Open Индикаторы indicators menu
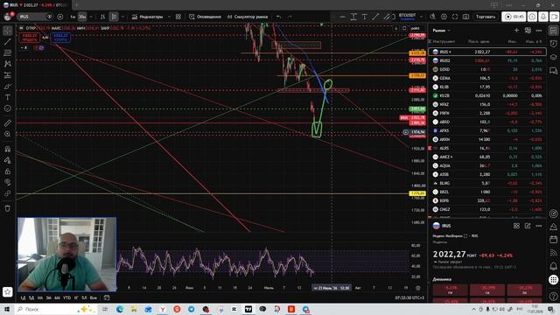The width and height of the screenshot is (560, 315). [147, 17]
